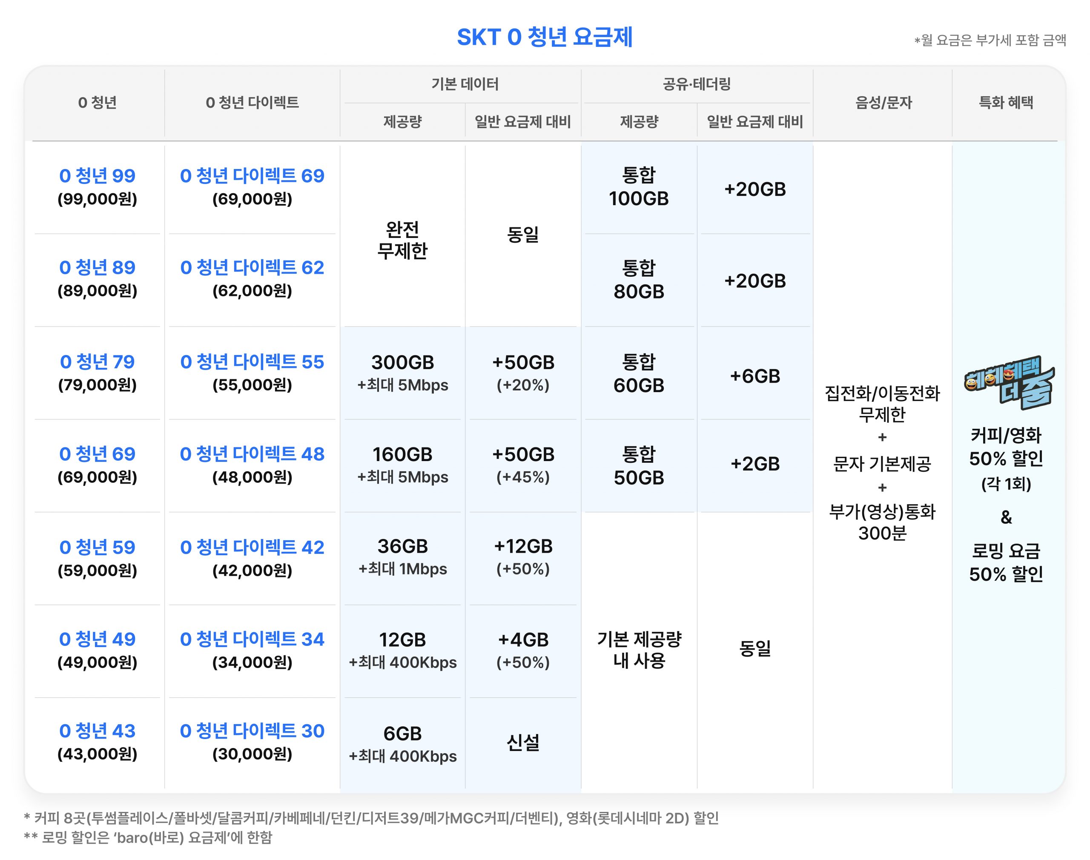
Task: Click the SKT 0 청년 요금제 title
Action: click(x=544, y=37)
